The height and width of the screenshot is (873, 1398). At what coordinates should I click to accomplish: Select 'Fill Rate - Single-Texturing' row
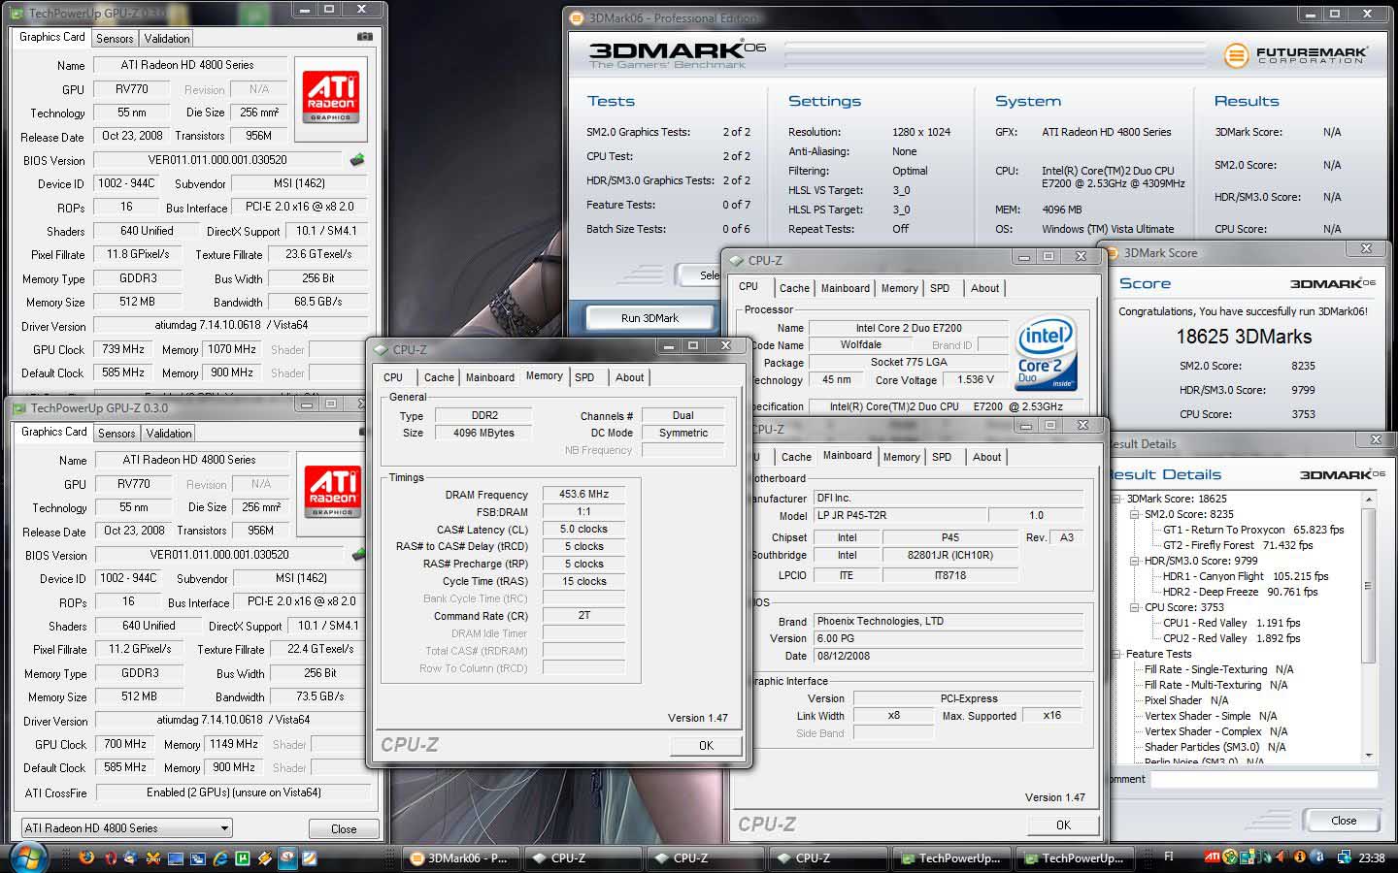pyautogui.click(x=1218, y=669)
